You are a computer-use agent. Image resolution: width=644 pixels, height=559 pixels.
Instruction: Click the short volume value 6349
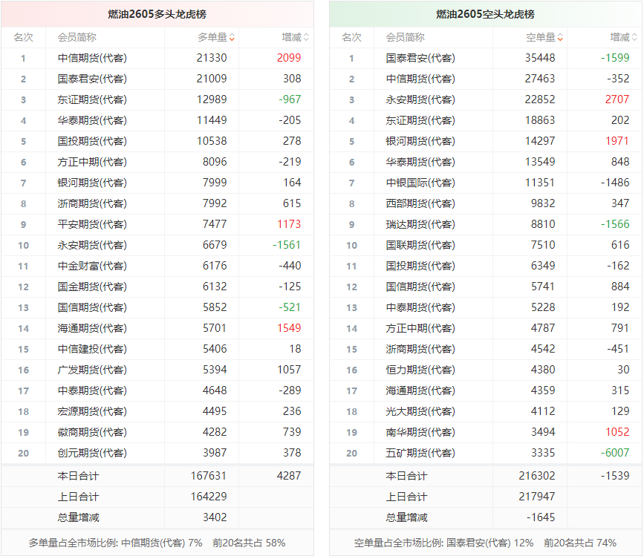pyautogui.click(x=542, y=266)
